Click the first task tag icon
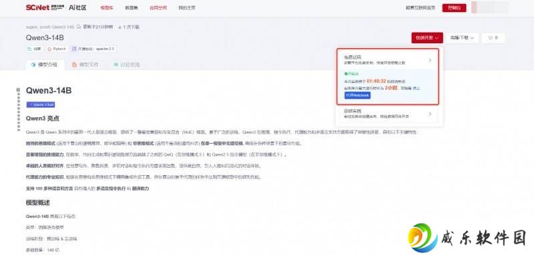Image resolution: width=534 pixels, height=255 pixels. (x=30, y=49)
